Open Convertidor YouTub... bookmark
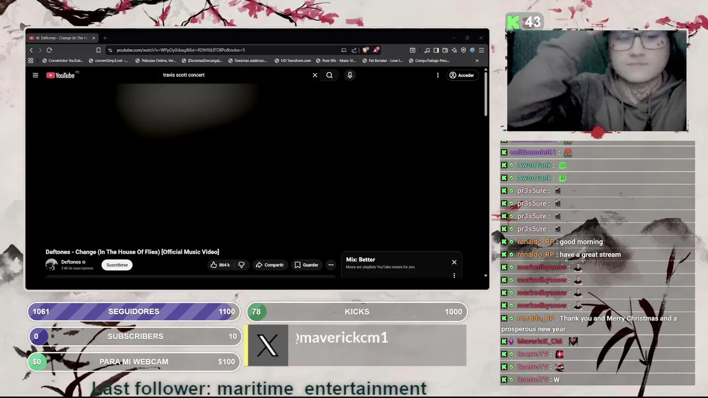 point(63,61)
